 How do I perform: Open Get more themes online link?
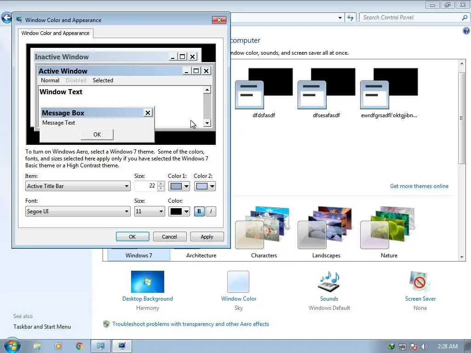(x=419, y=186)
